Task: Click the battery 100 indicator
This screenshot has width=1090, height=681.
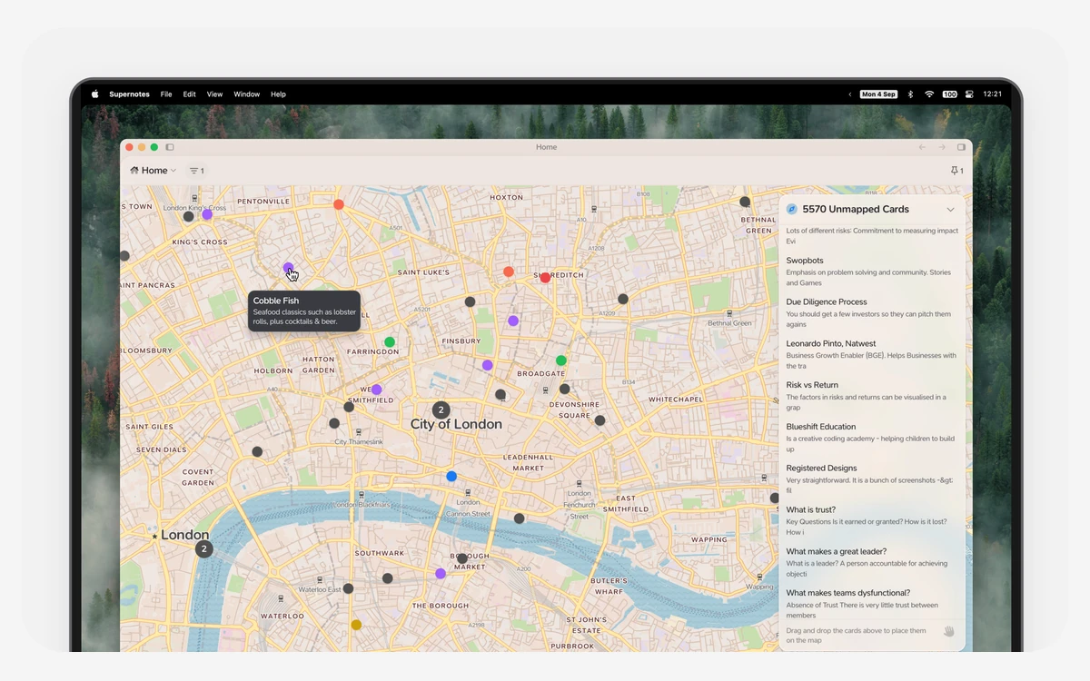Action: coord(950,94)
